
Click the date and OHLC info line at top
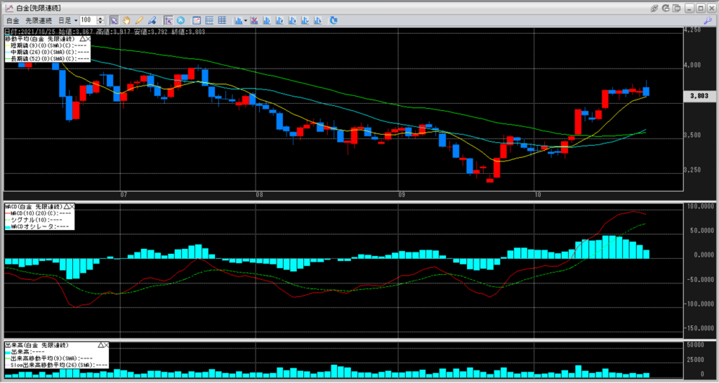pyautogui.click(x=105, y=32)
